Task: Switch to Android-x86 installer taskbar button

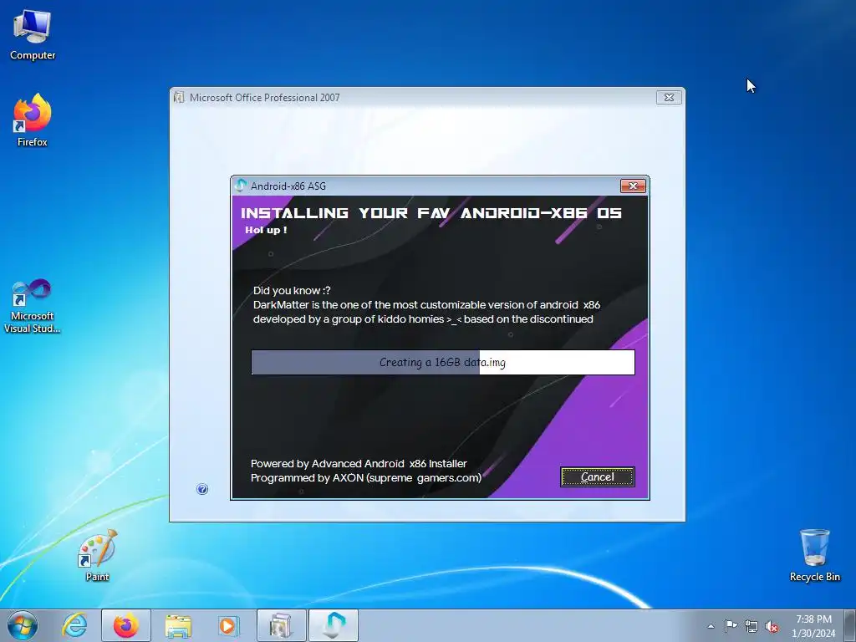Action: point(334,625)
